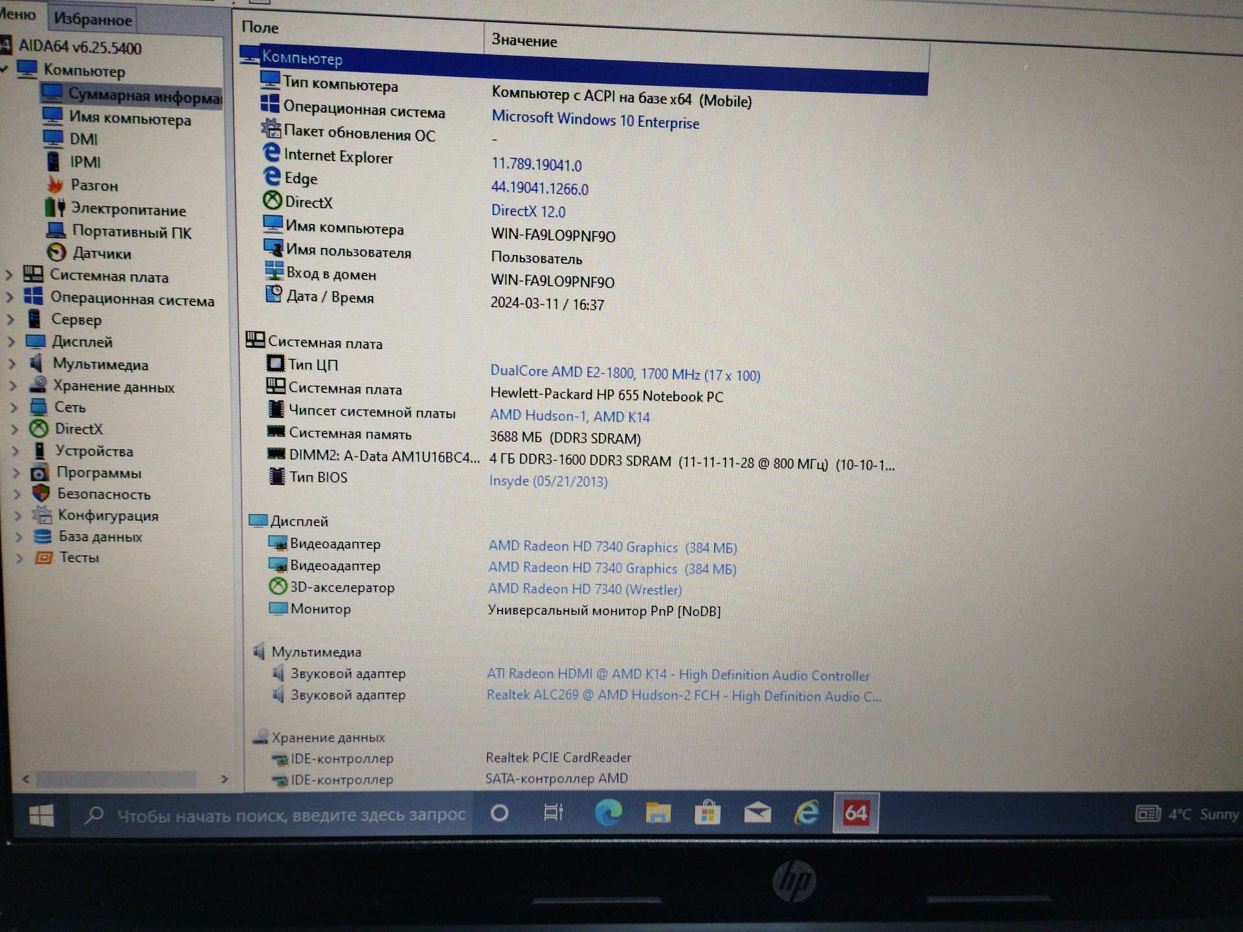This screenshot has width=1243, height=932.
Task: Click the Тип ЦП processor icon
Action: 275,363
